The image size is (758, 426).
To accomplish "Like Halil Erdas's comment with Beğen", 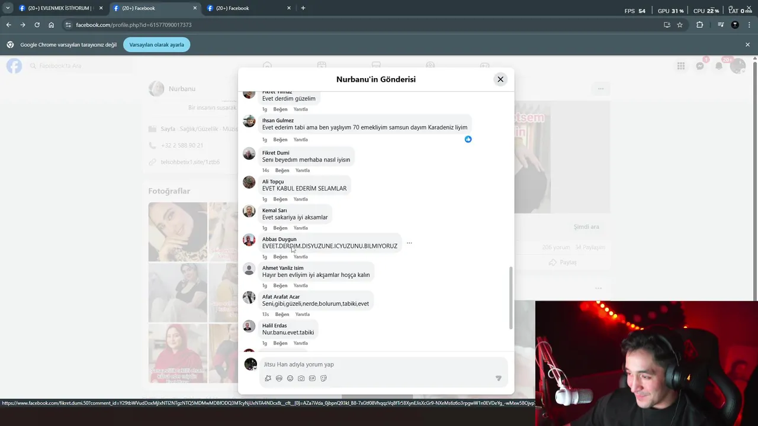I will pyautogui.click(x=280, y=343).
